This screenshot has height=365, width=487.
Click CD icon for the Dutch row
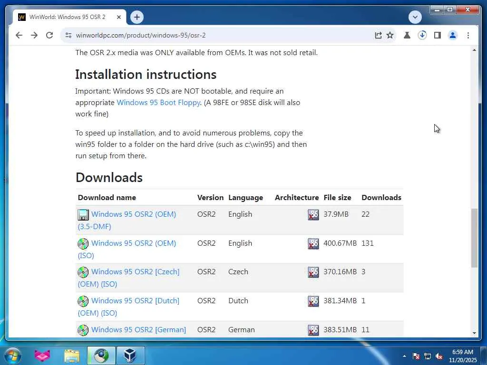83,301
